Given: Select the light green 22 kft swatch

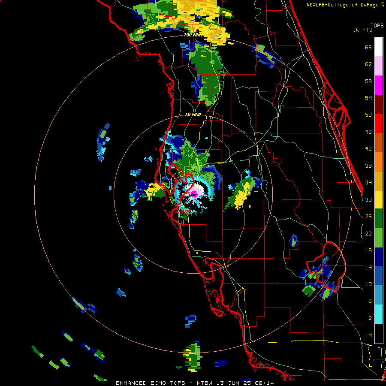Looking at the screenshot, I should click(379, 238).
